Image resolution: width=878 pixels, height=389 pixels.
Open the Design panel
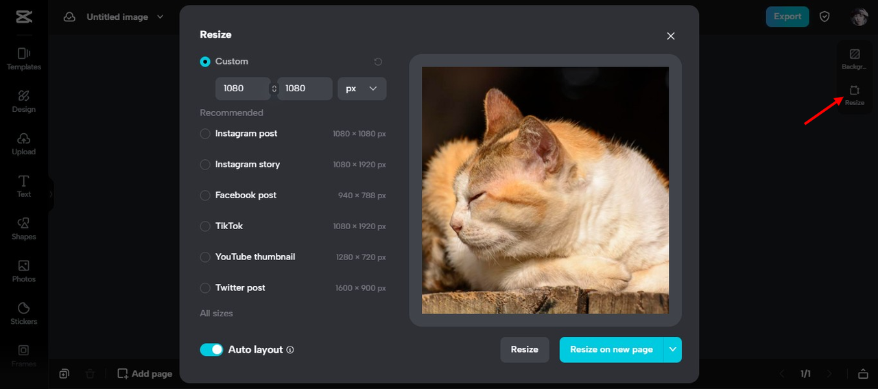(x=24, y=102)
